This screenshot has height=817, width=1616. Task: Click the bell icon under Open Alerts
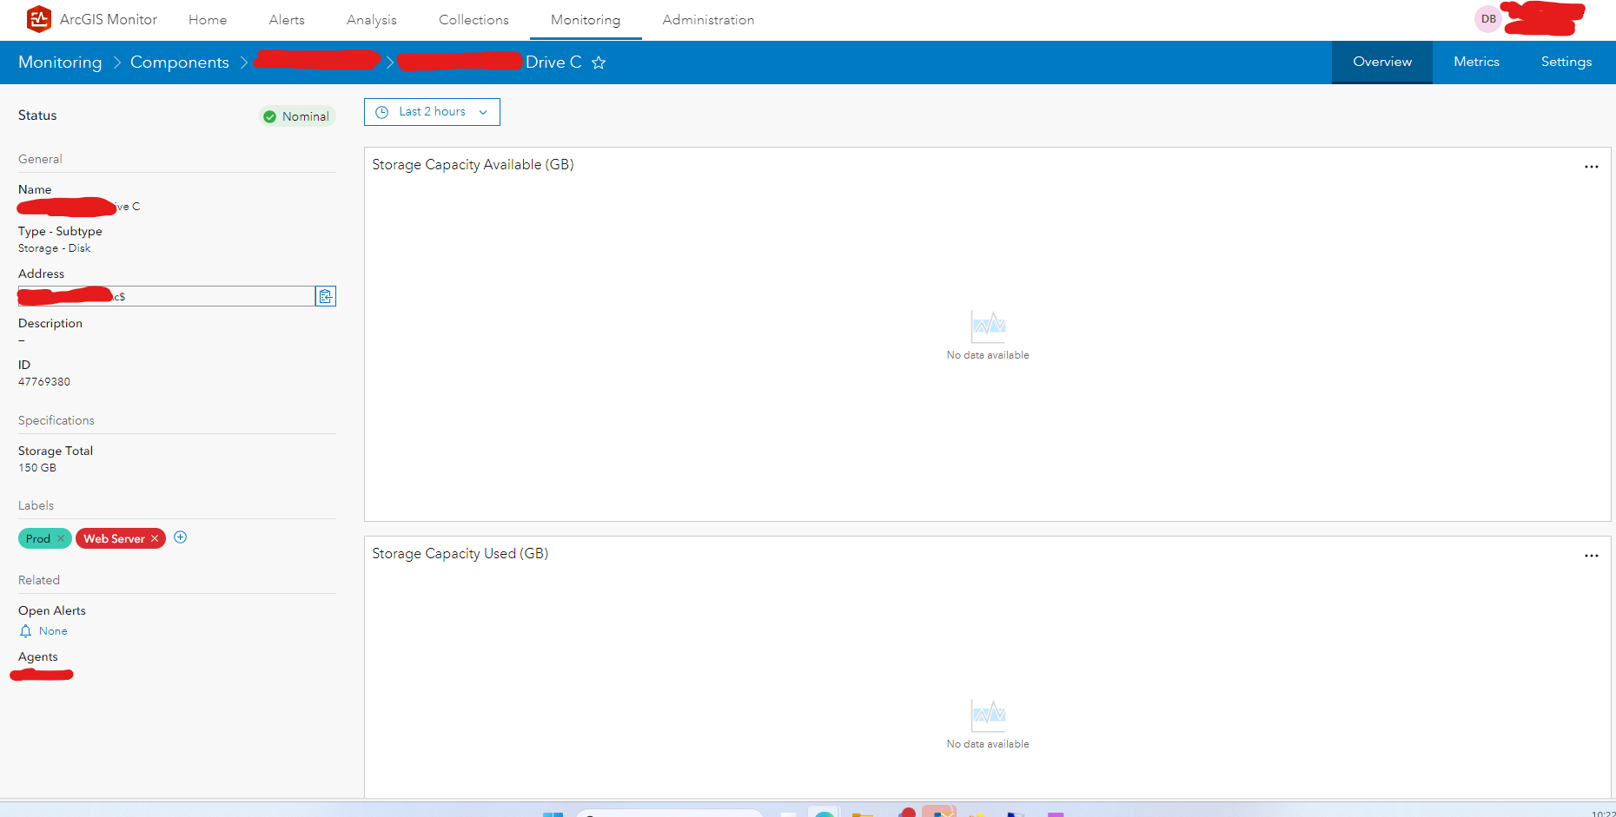click(26, 631)
